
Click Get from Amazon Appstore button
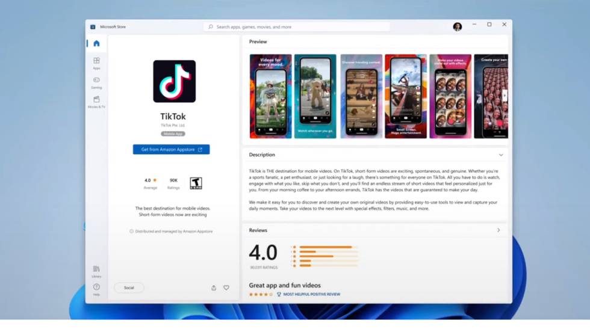point(171,149)
